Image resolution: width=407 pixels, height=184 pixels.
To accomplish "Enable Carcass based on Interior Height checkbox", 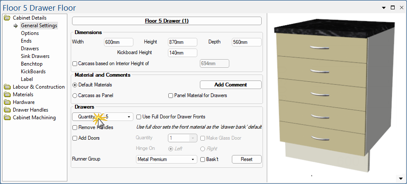I will click(75, 63).
